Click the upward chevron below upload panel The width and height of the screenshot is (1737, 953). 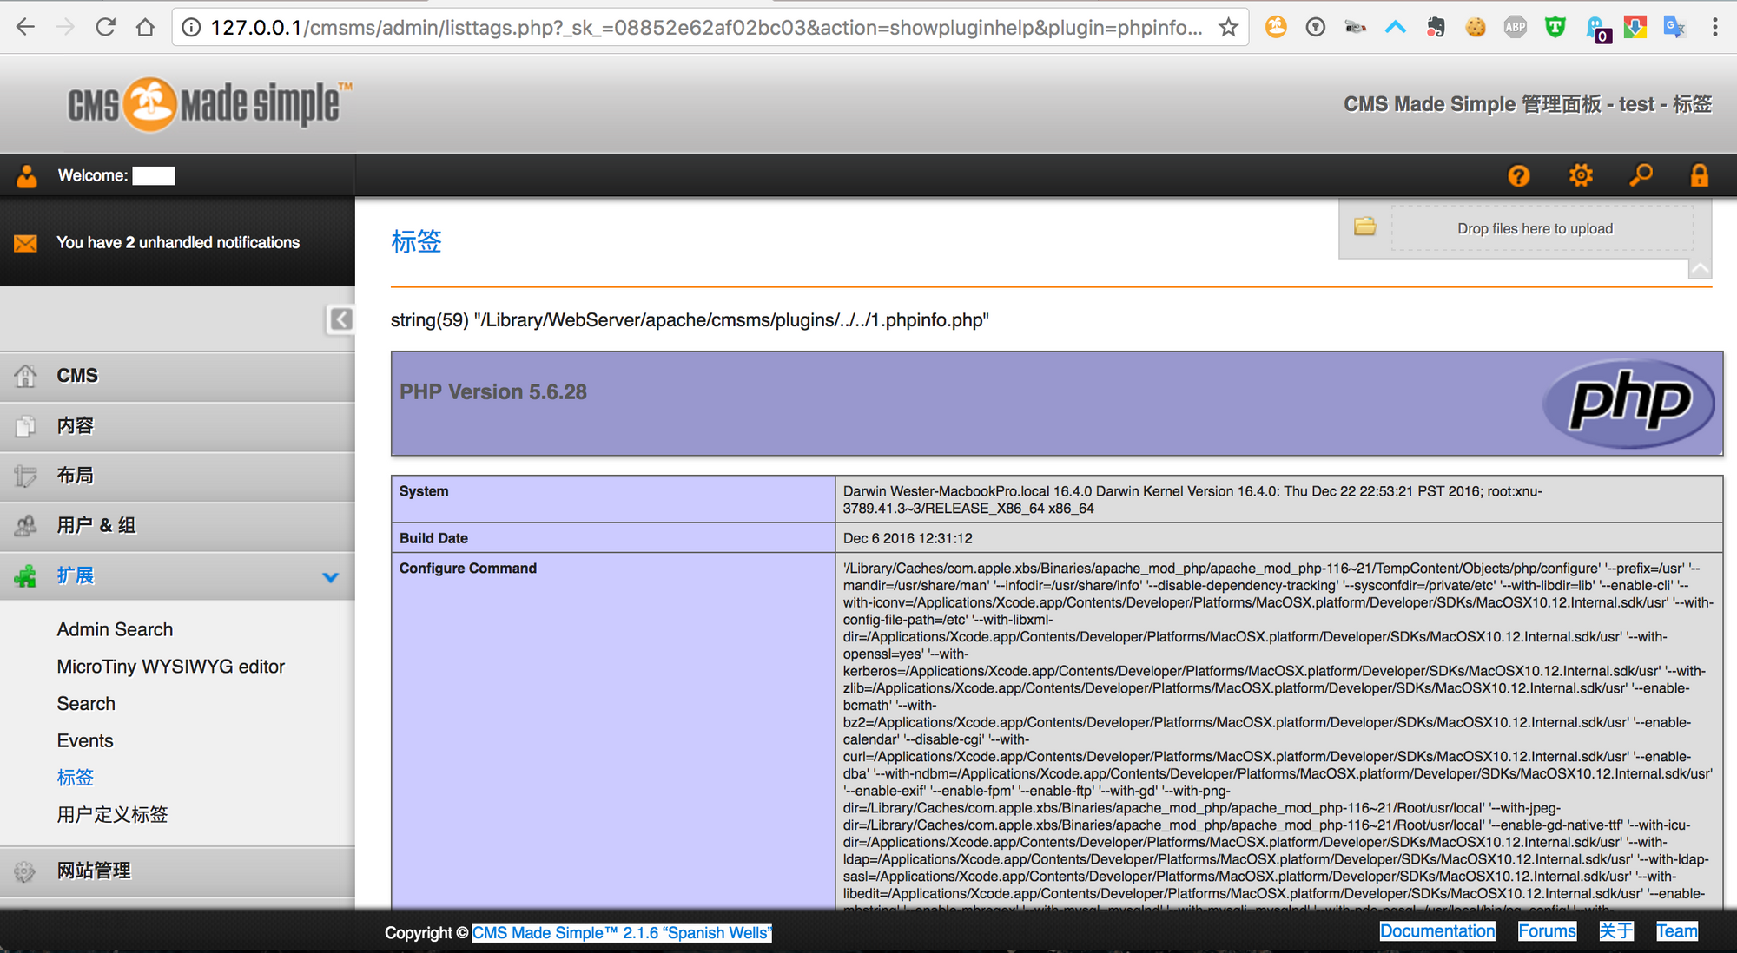tap(1700, 269)
